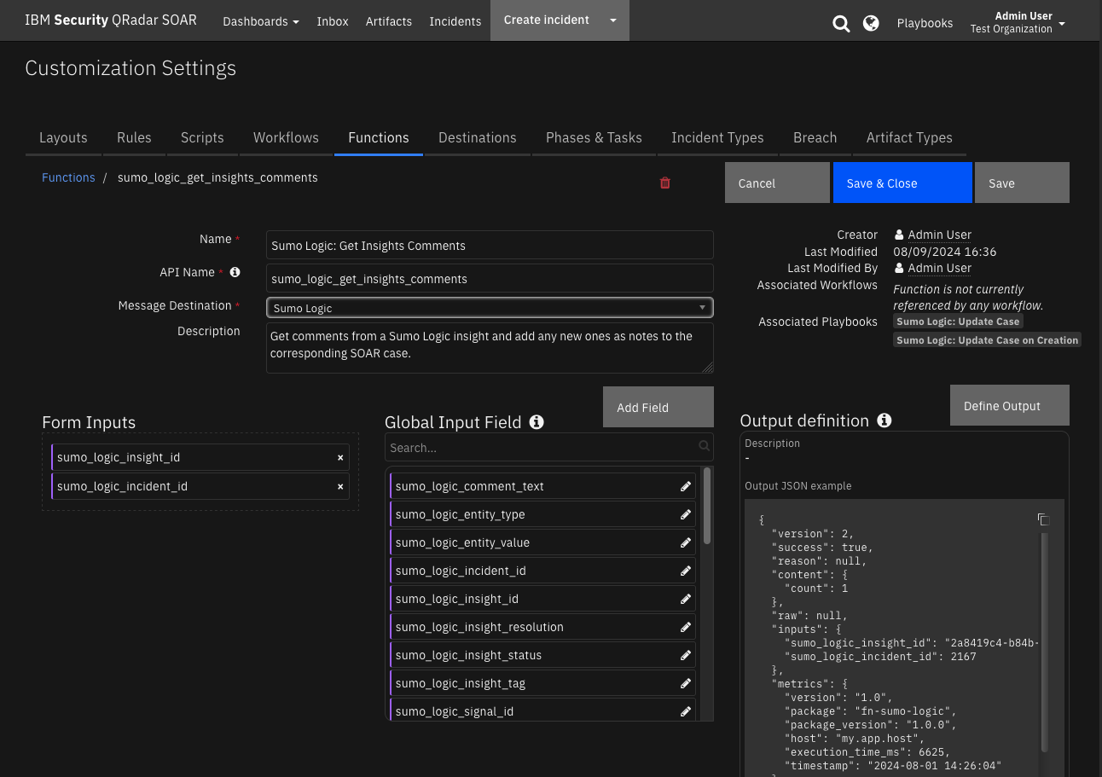Click the Description text area
This screenshot has height=777, width=1102.
tap(490, 348)
